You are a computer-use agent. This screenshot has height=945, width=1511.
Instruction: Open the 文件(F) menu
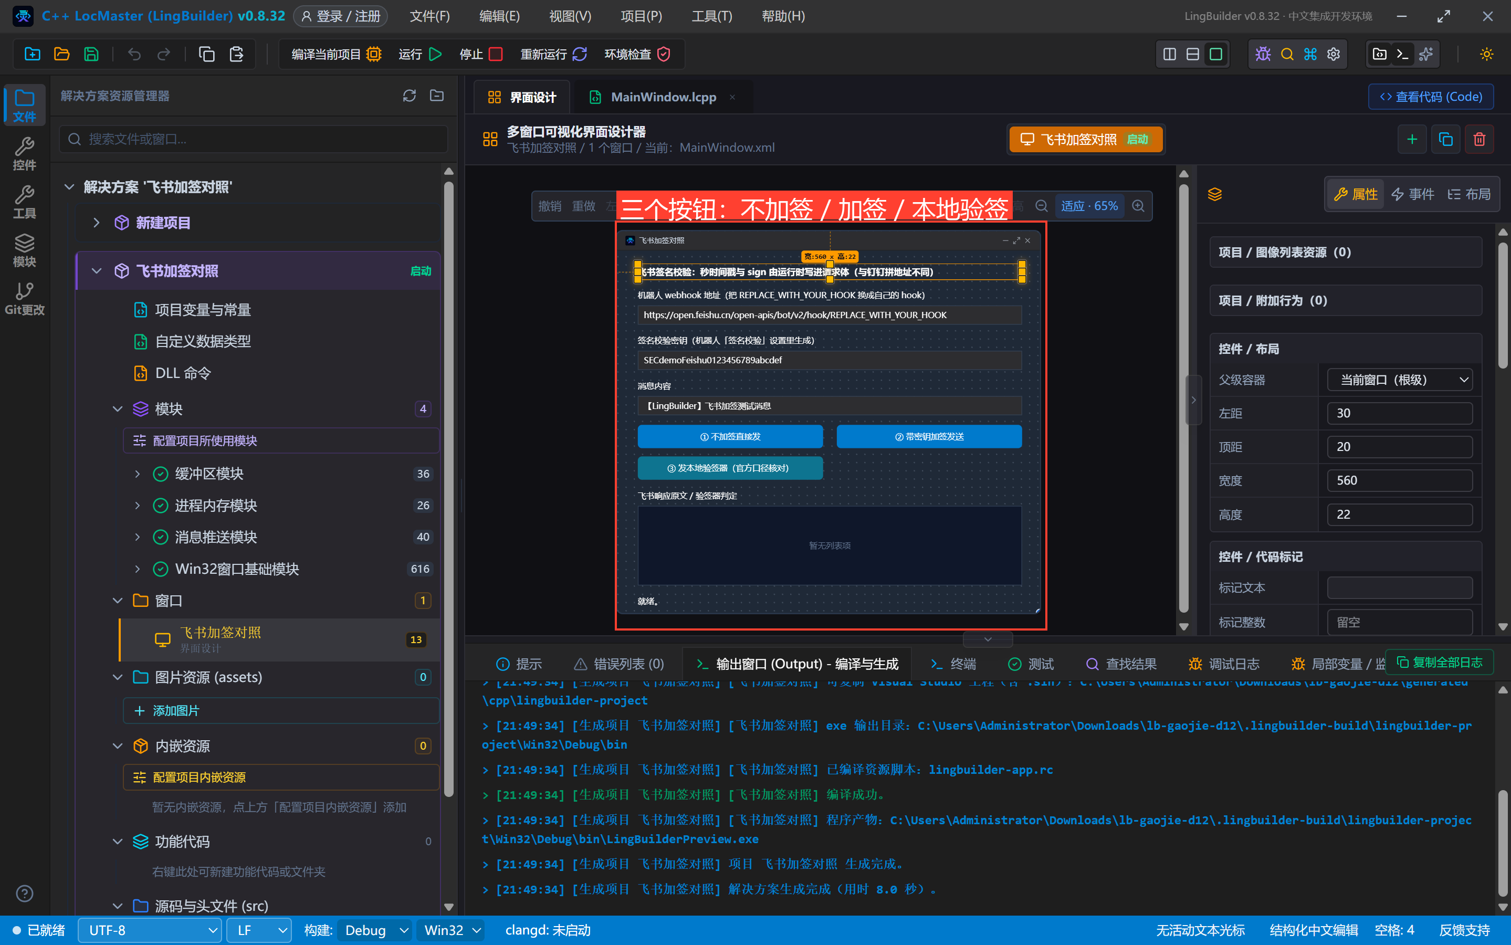pyautogui.click(x=429, y=16)
